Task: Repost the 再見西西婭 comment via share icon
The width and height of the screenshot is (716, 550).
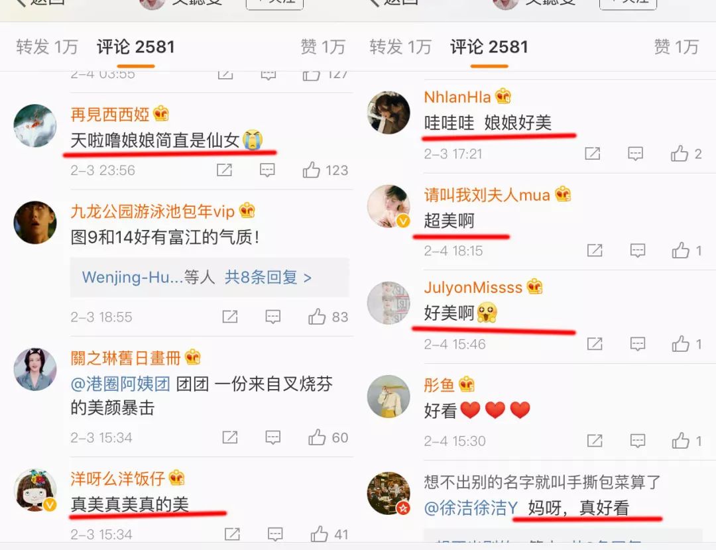Action: click(224, 170)
